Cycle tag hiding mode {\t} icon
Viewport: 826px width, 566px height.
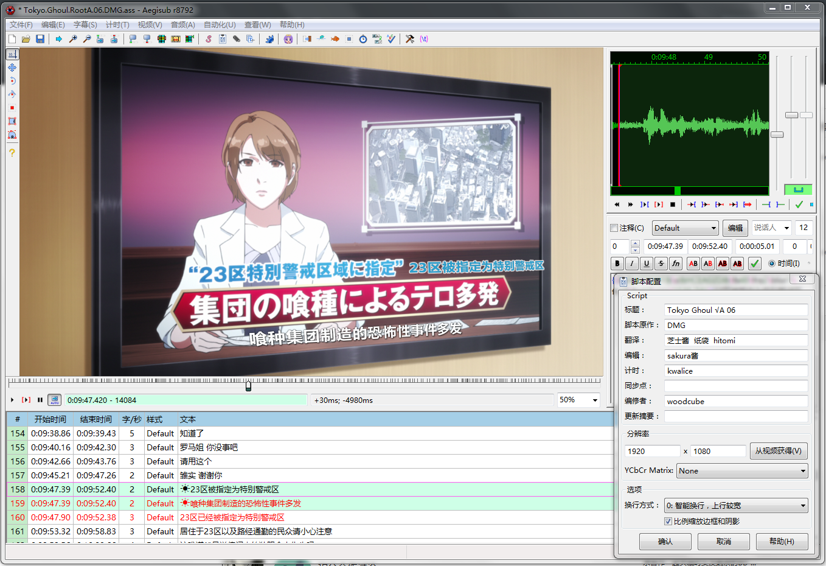[x=424, y=39]
